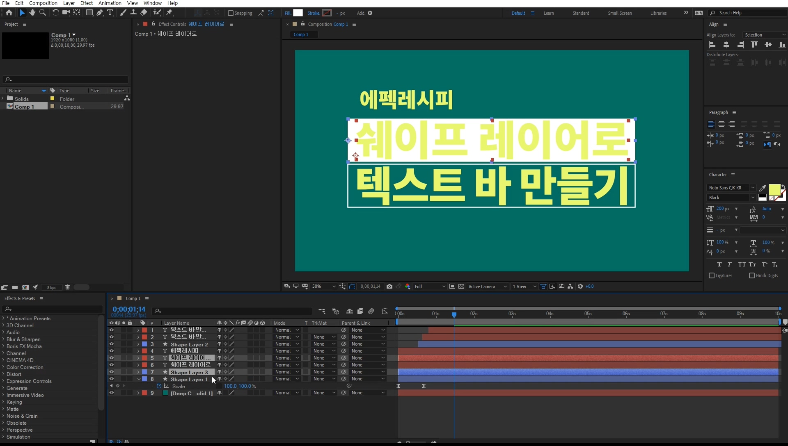
Task: Click center text paragraph alignment
Action: tap(721, 124)
